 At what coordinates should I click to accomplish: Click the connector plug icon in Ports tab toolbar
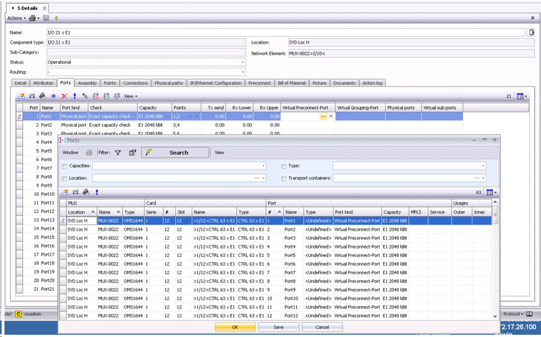click(85, 96)
